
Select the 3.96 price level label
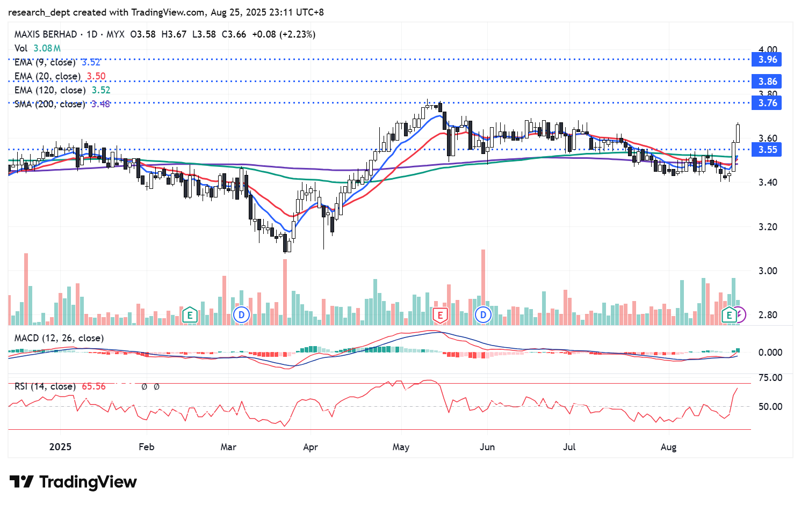pos(767,60)
